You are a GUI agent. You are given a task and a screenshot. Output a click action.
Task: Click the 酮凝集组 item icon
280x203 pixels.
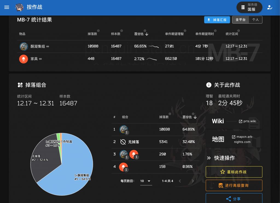point(24,46)
